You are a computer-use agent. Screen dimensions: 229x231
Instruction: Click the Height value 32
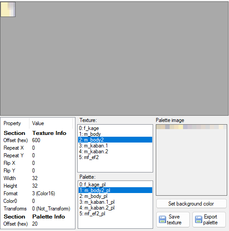pyautogui.click(x=35, y=186)
